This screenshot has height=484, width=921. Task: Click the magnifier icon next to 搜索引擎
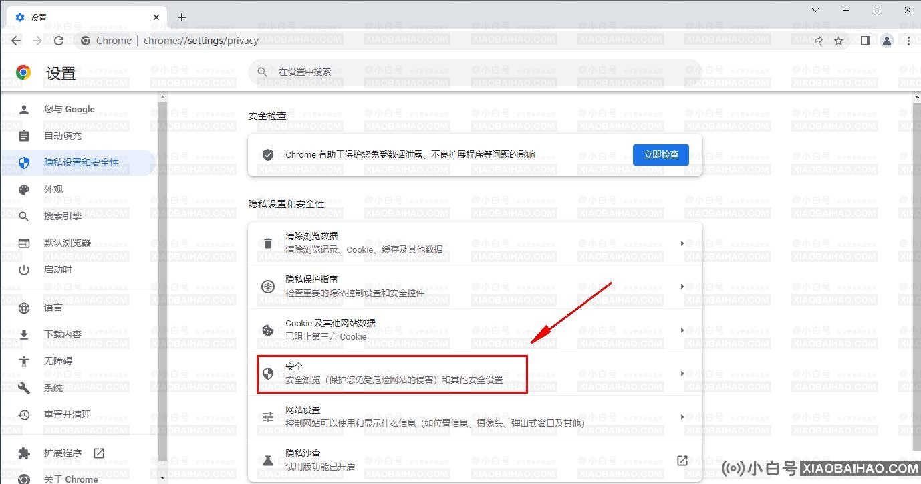(24, 216)
